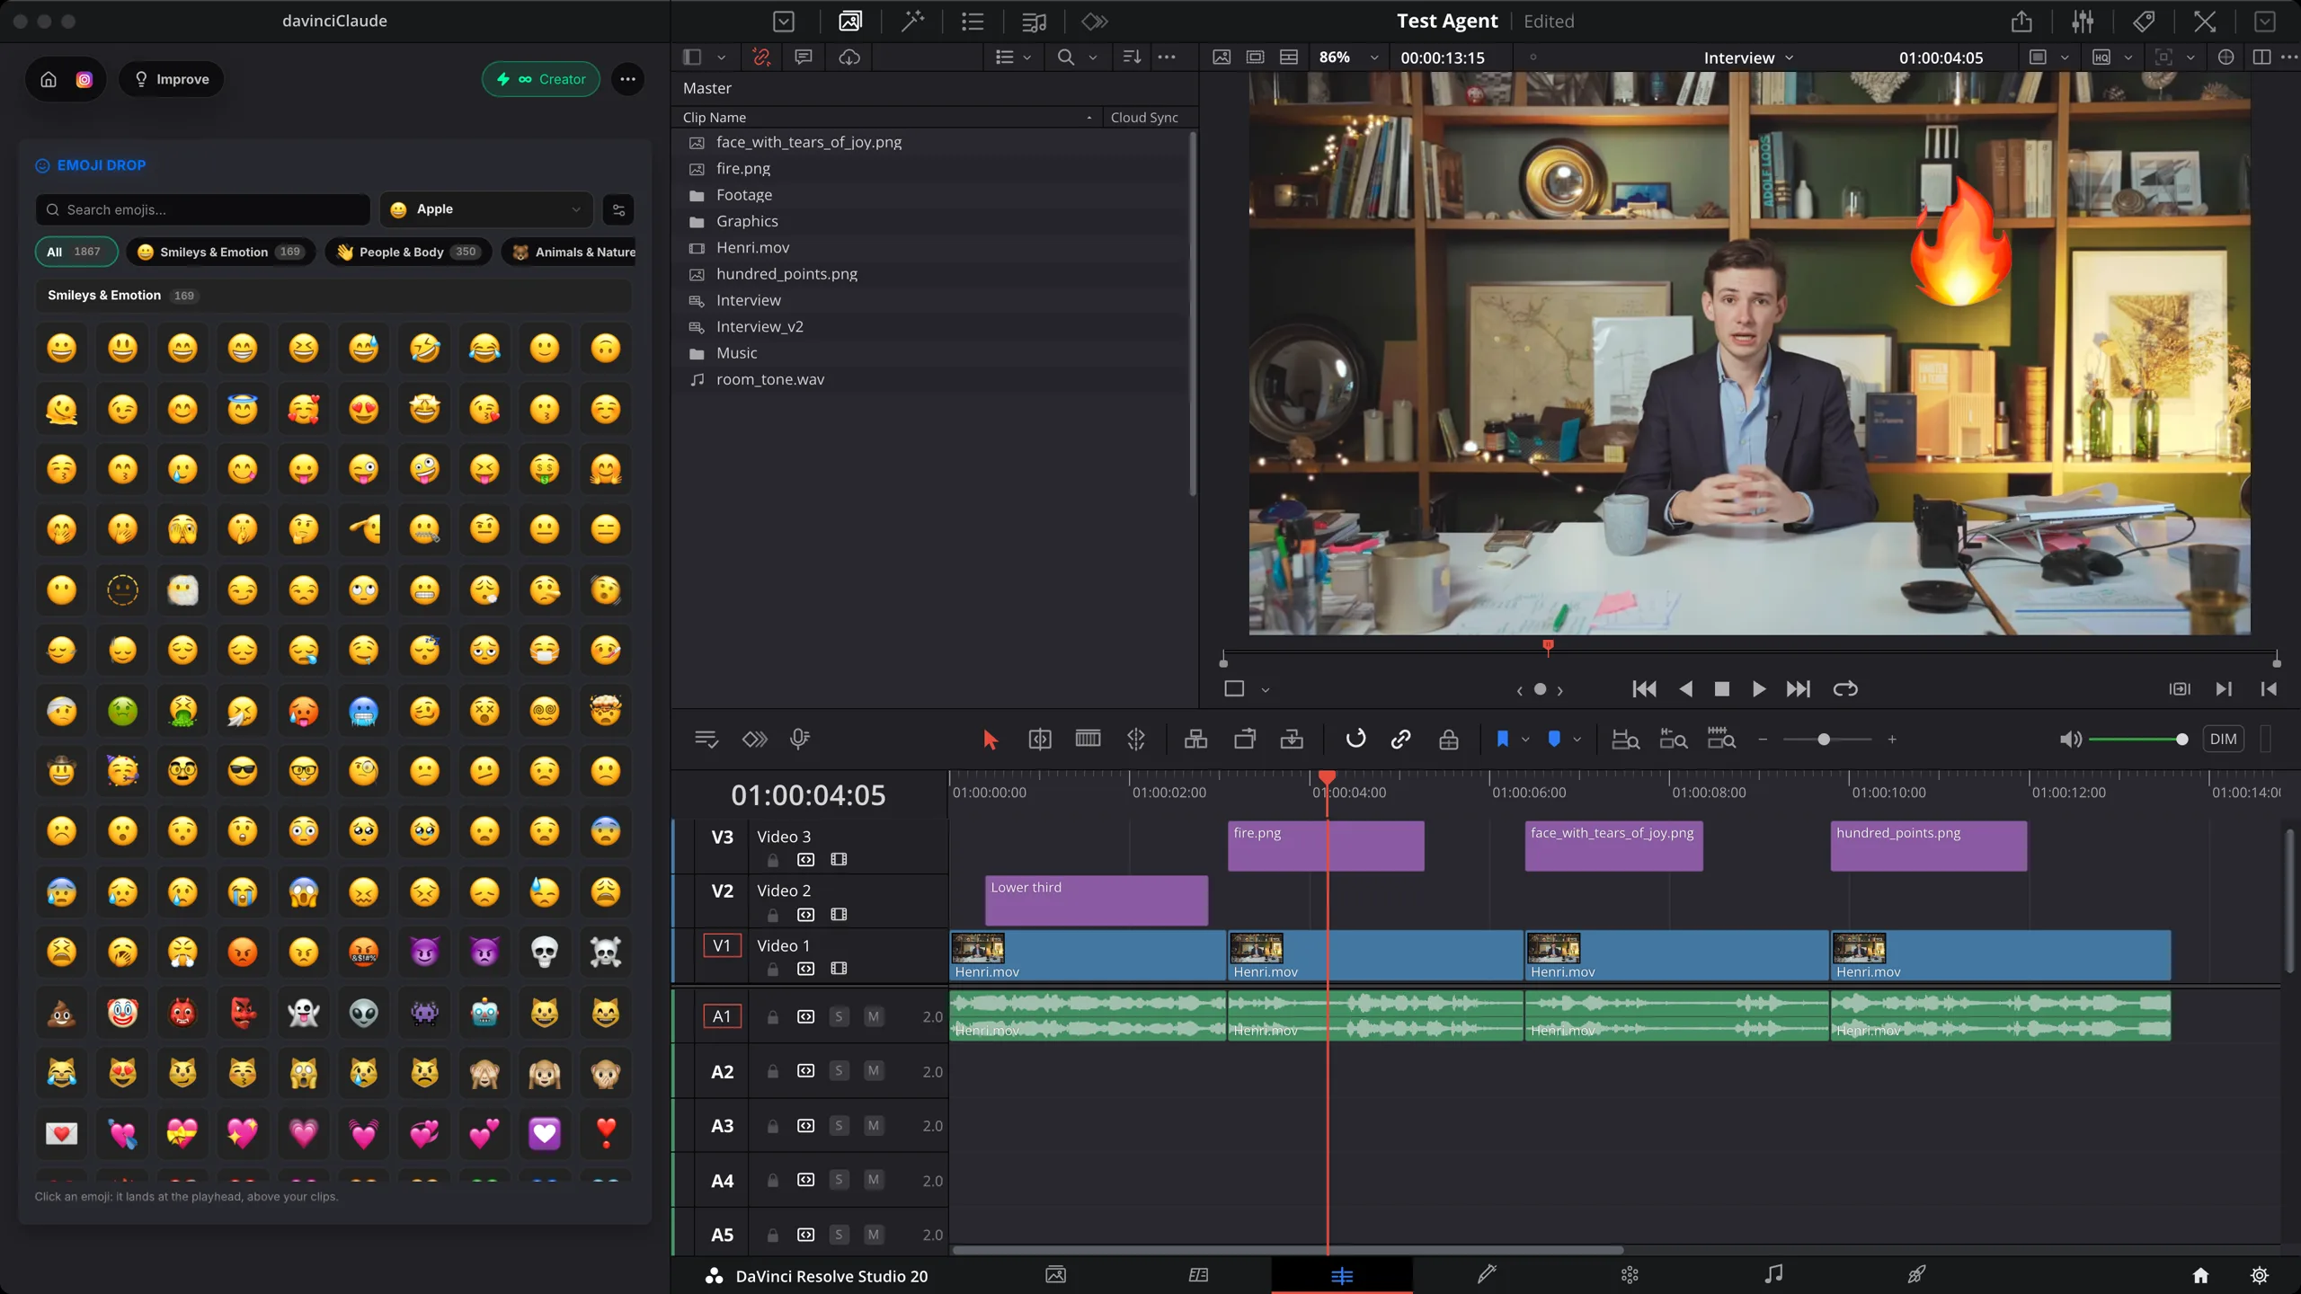The width and height of the screenshot is (2301, 1294).
Task: Click the Overwrite Clip timeline button
Action: point(1245,739)
